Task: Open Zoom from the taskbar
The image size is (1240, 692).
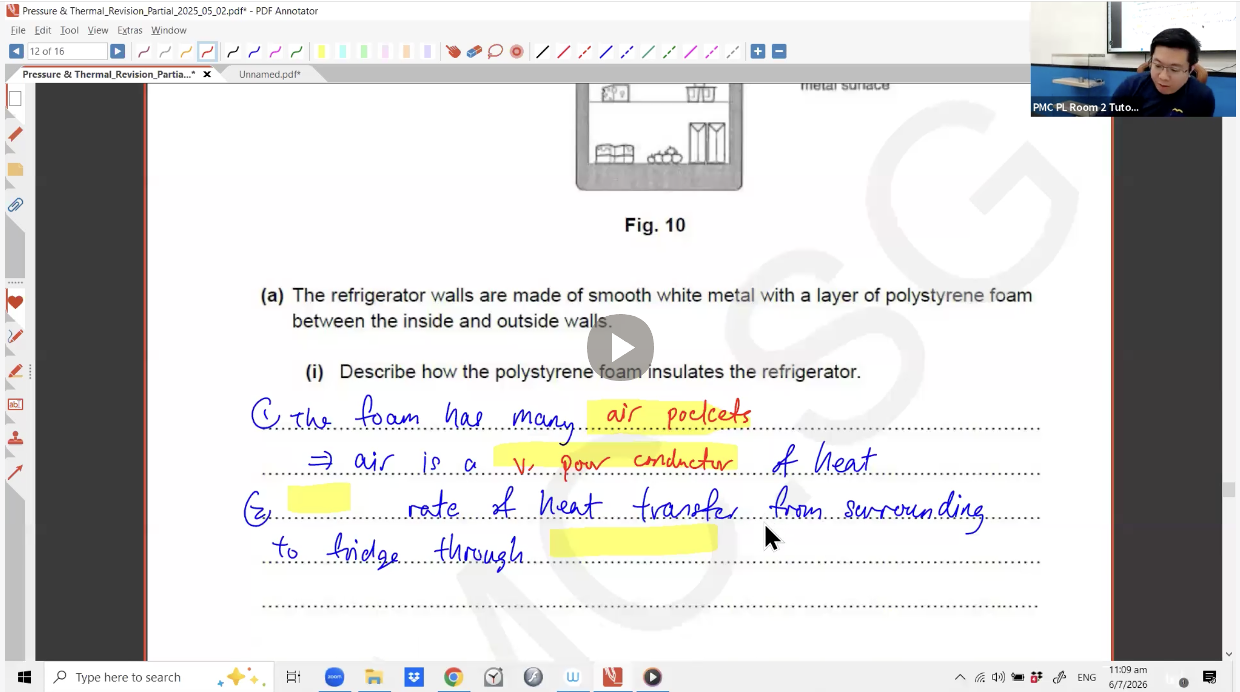Action: (x=334, y=677)
